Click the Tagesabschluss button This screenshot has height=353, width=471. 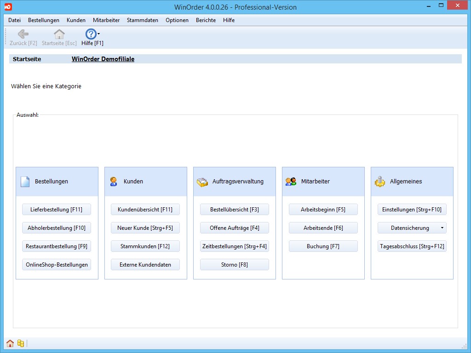(x=412, y=246)
